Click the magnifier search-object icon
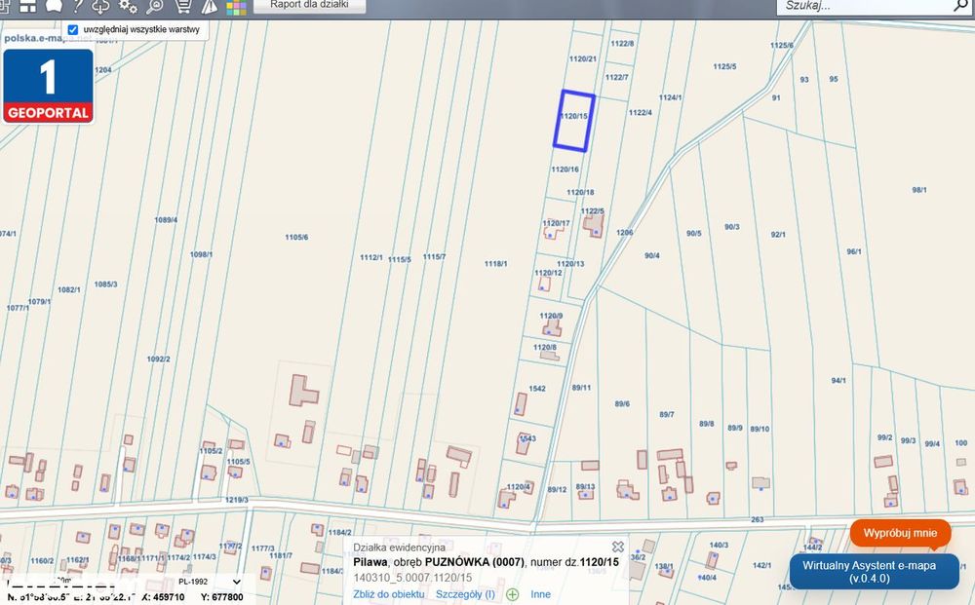Image resolution: width=975 pixels, height=605 pixels. click(x=155, y=6)
